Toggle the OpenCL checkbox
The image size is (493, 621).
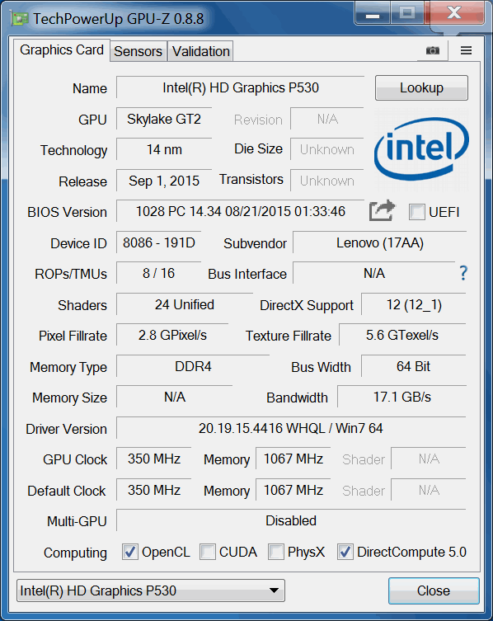click(x=130, y=552)
